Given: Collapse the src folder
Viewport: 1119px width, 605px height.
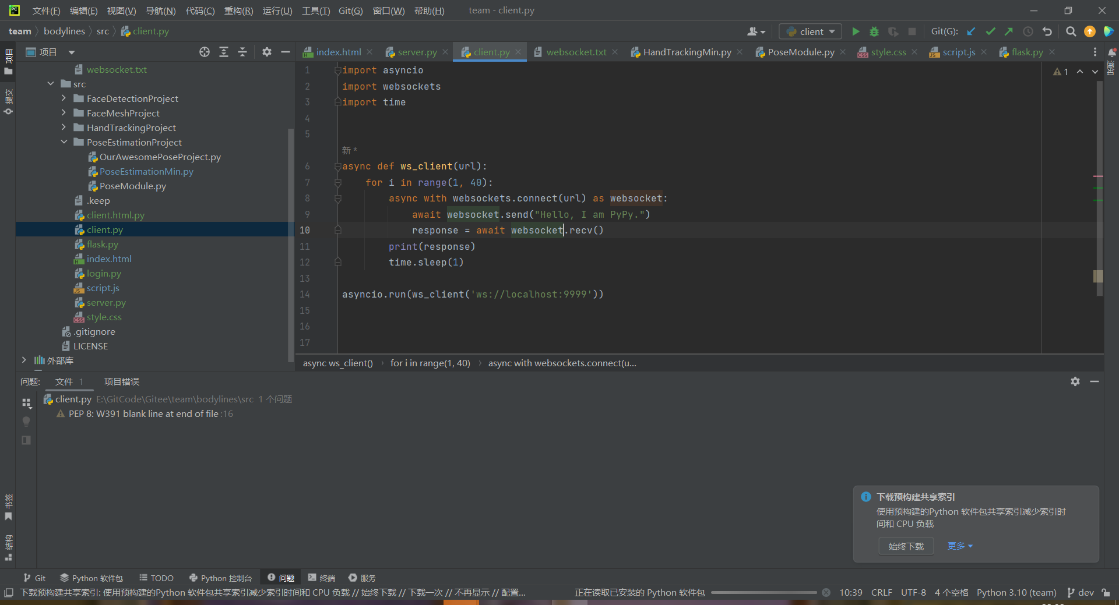Looking at the screenshot, I should point(51,84).
